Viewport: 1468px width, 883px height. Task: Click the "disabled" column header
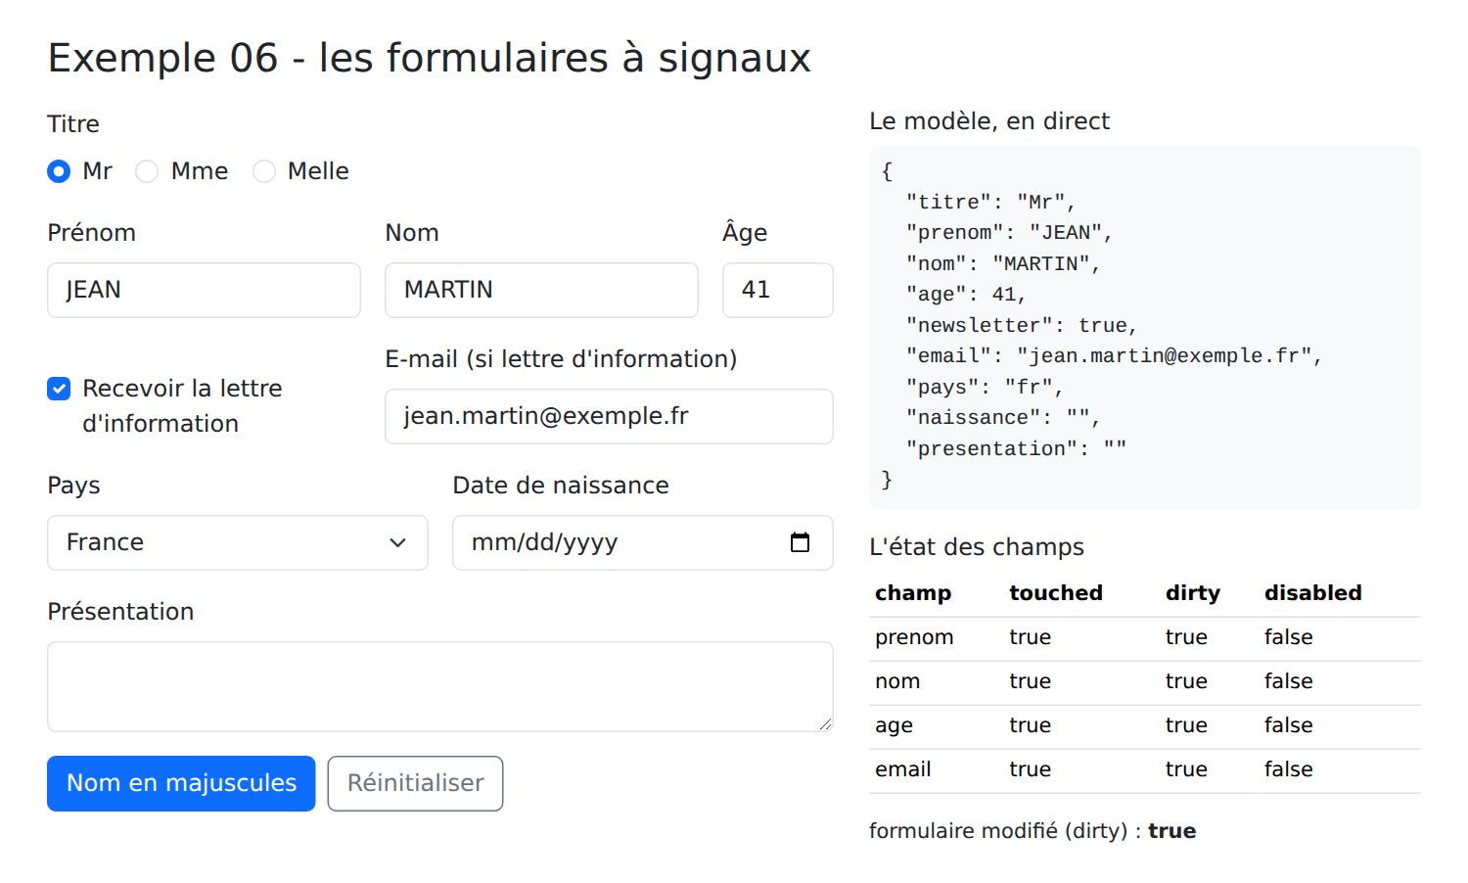pyautogui.click(x=1313, y=593)
